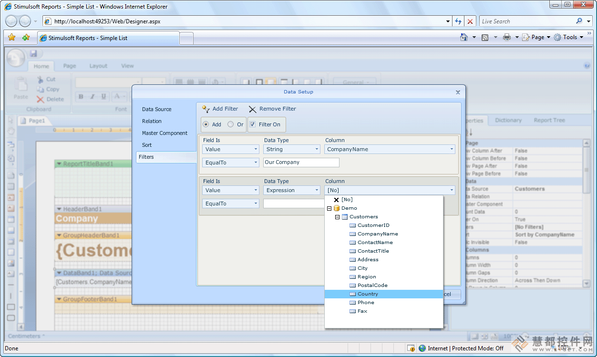This screenshot has width=597, height=357.
Task: Select the ContactTitle column in list
Action: (384, 251)
